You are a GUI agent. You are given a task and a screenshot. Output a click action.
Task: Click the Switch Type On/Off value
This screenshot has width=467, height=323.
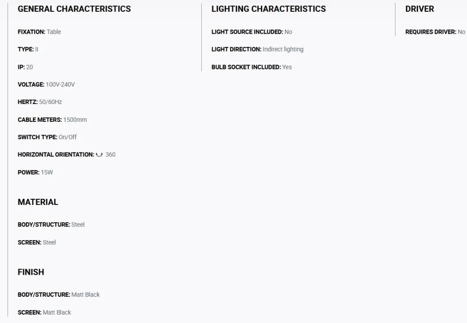pos(68,137)
